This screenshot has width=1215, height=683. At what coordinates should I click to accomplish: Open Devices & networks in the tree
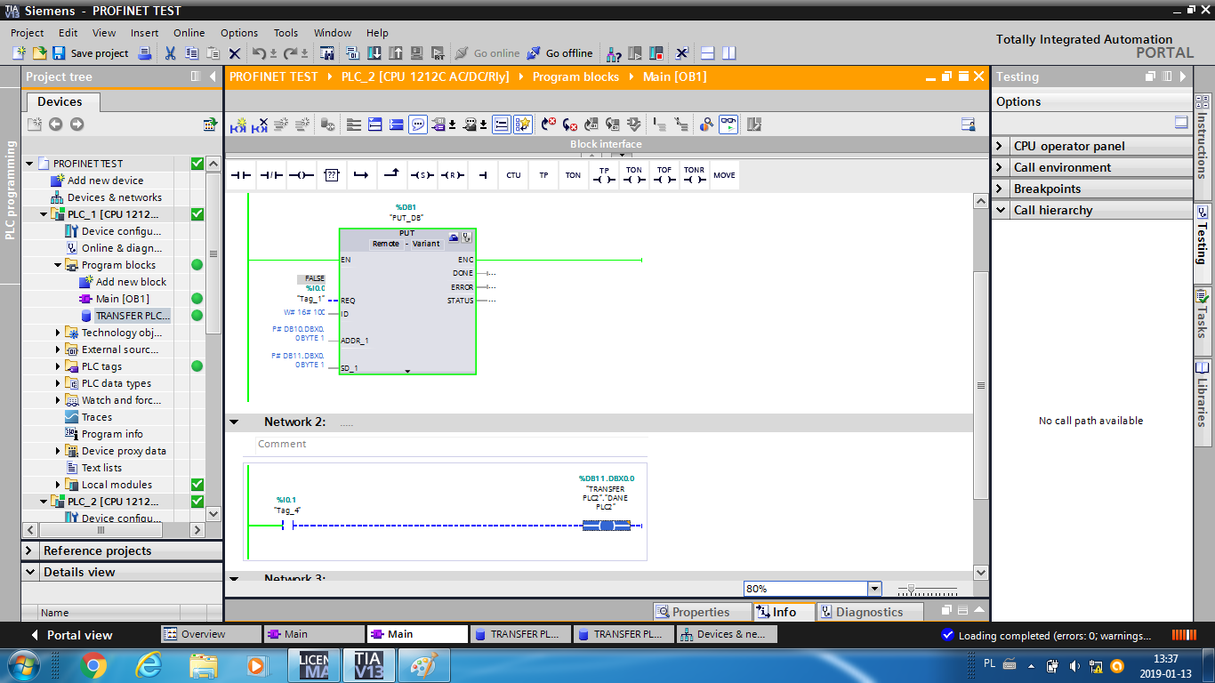(x=115, y=197)
